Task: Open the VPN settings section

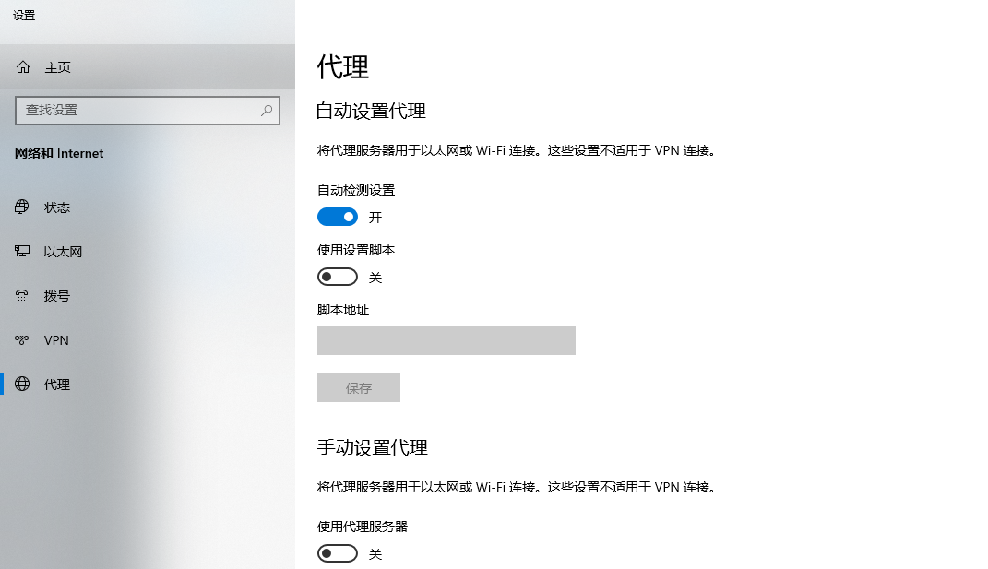Action: [x=56, y=340]
